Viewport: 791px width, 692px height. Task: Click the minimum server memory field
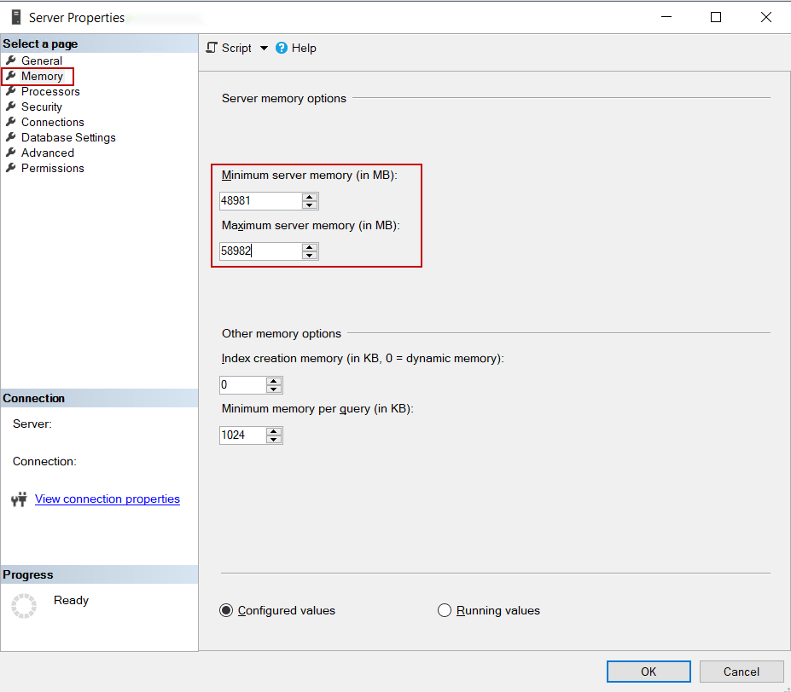point(261,200)
